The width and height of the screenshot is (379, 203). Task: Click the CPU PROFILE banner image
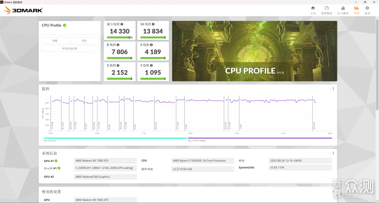point(255,51)
